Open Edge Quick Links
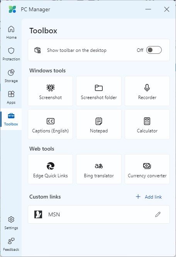 click(x=50, y=169)
